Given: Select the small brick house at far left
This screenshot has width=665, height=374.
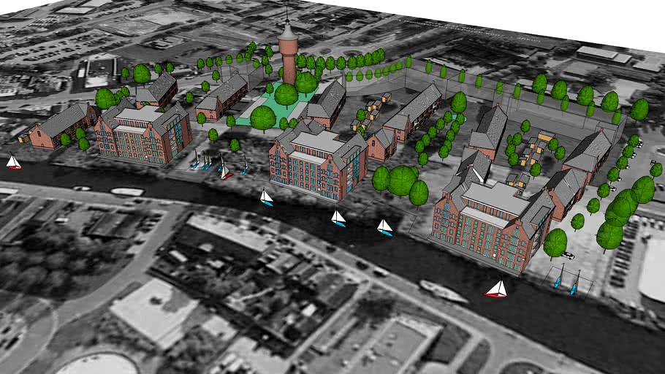Looking at the screenshot, I should tap(58, 125).
